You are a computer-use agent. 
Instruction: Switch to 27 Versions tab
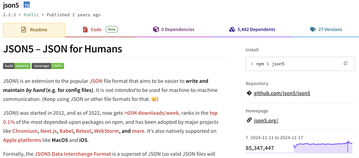(330, 30)
